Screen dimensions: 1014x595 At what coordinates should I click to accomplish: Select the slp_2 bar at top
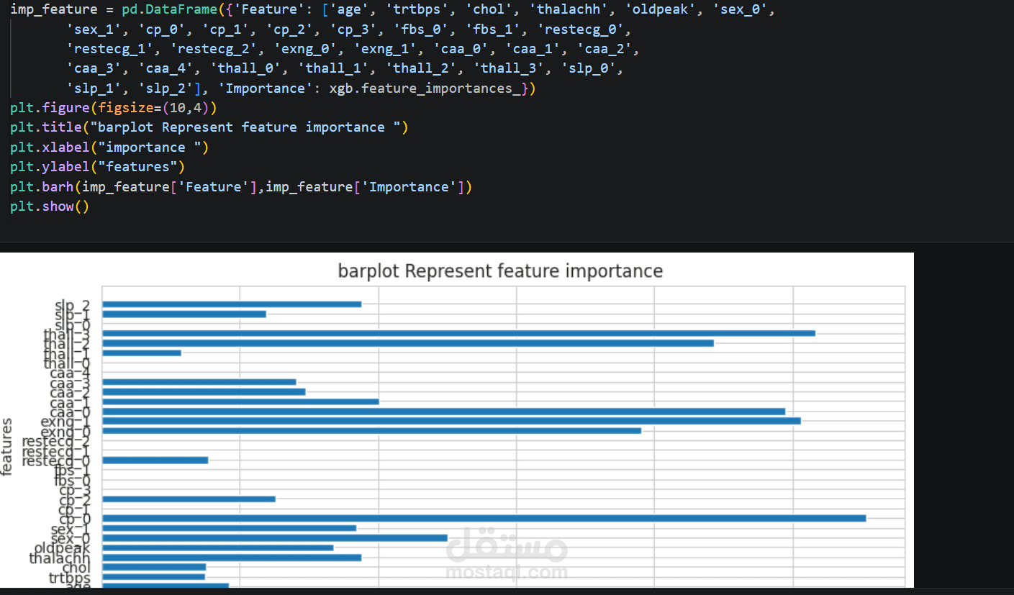pyautogui.click(x=232, y=304)
